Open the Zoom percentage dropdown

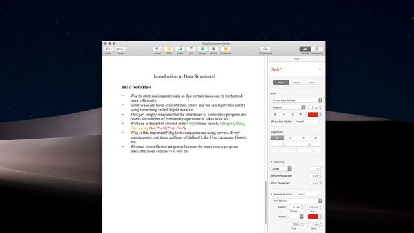121,49
